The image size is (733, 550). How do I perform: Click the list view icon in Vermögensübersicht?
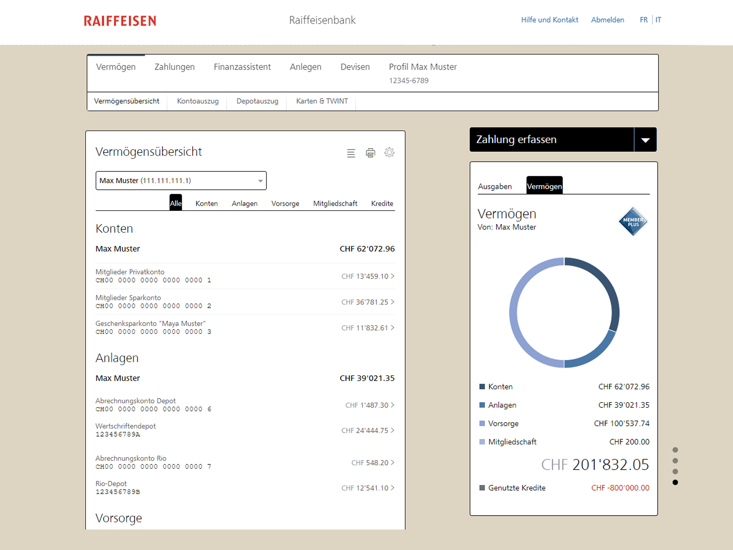point(351,153)
